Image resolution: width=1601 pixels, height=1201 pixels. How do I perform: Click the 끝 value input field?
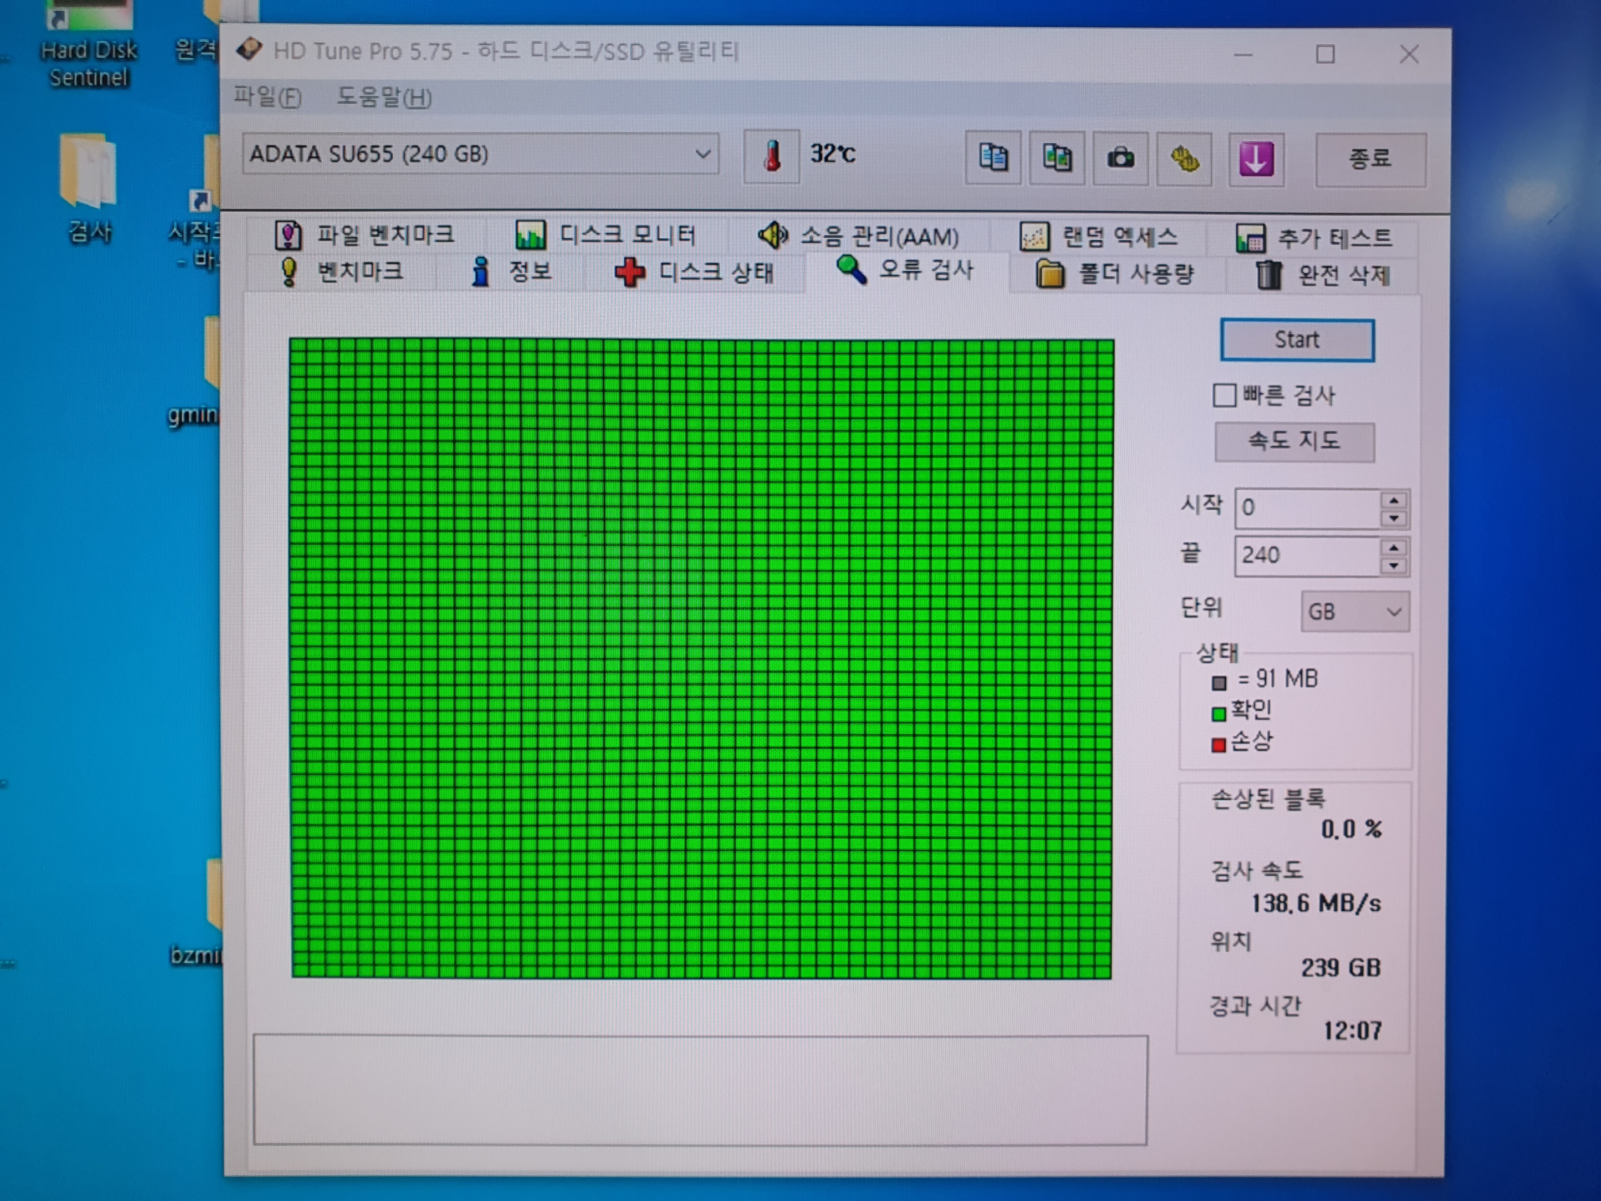(x=1307, y=556)
